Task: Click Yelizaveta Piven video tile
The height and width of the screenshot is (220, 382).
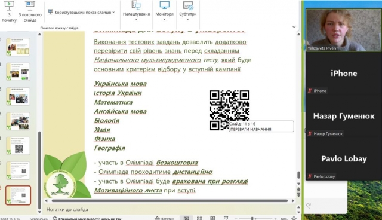Action: pyautogui.click(x=344, y=30)
